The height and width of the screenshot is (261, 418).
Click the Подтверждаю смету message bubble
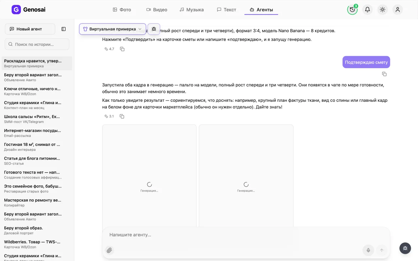[x=366, y=62]
